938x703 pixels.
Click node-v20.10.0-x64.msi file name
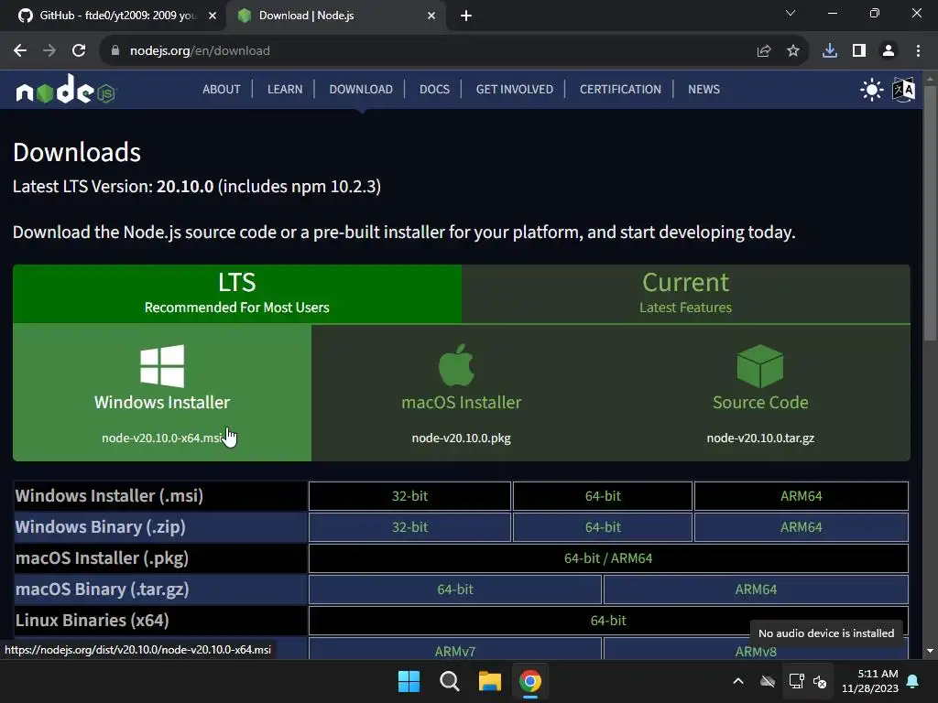click(162, 438)
